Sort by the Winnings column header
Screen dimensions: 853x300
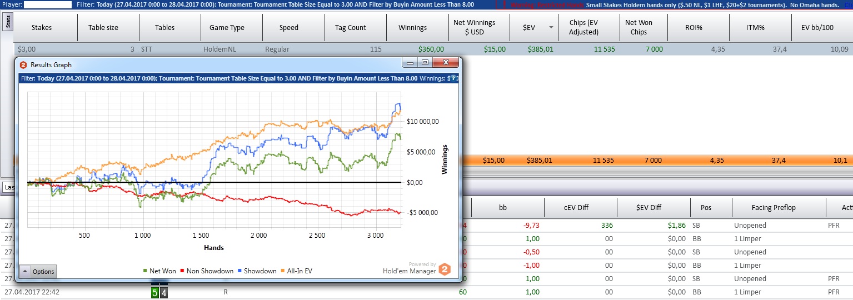[x=412, y=27]
